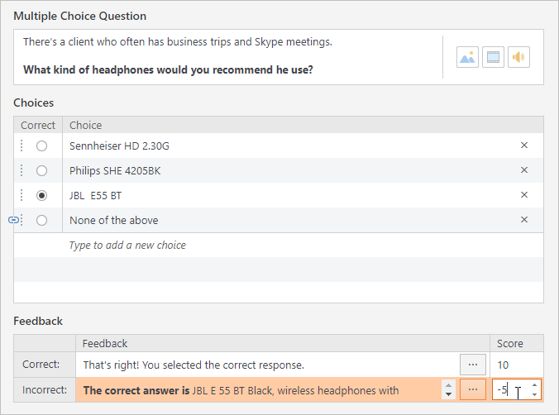Mark Sennheiser HD 2.30G as correct

[41, 145]
